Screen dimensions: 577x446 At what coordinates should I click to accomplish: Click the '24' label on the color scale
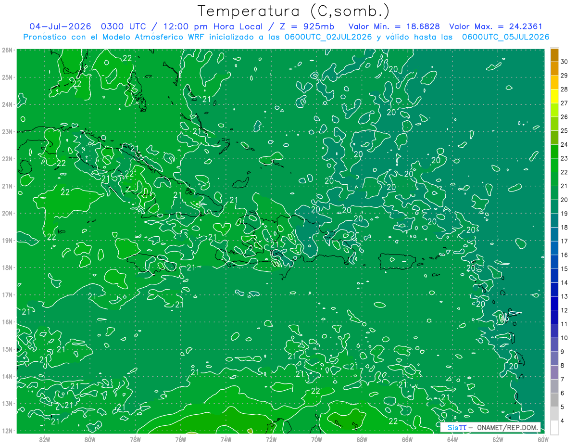pos(564,145)
